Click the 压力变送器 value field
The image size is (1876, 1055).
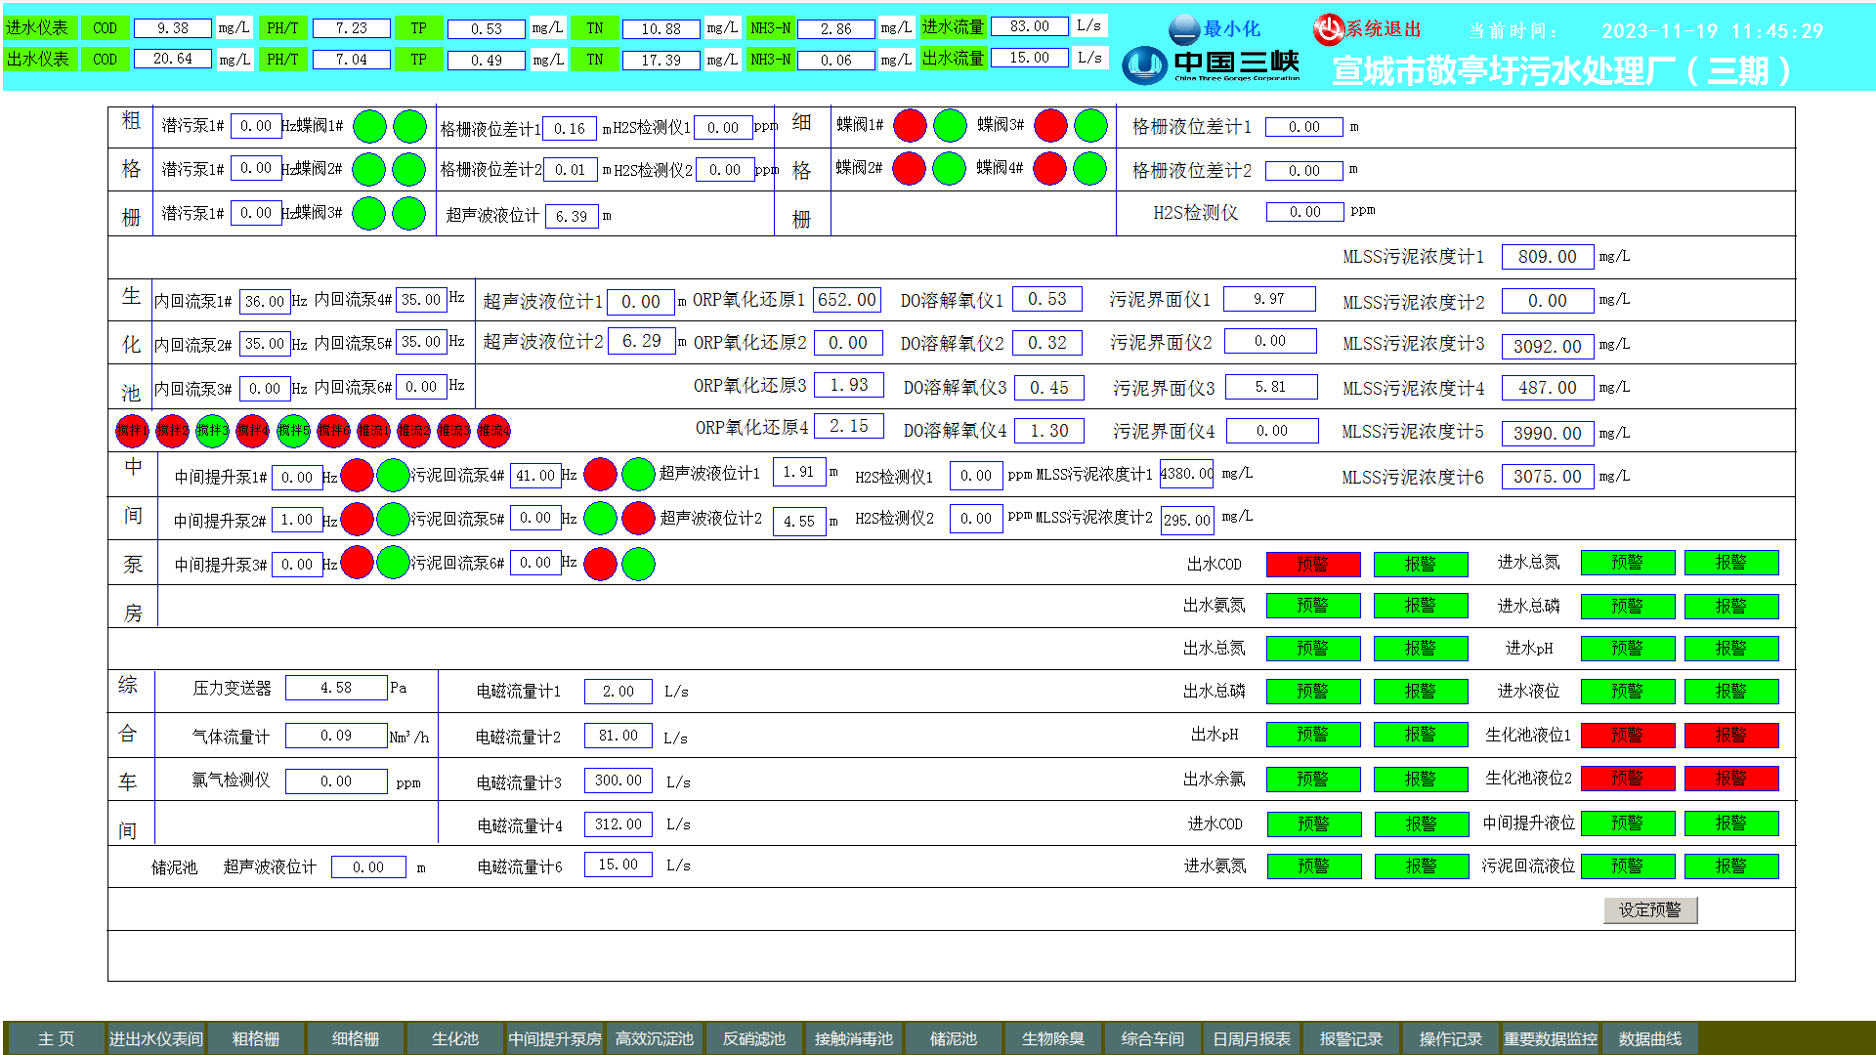(335, 689)
